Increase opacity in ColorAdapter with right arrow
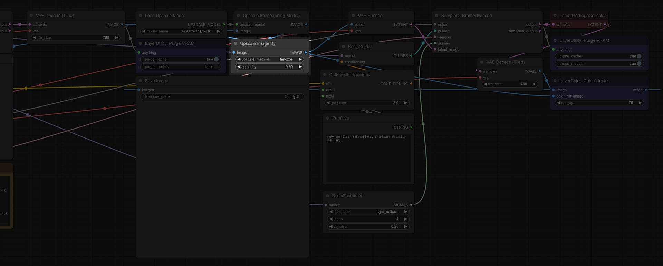Viewport: 663px width, 266px height. pos(640,103)
